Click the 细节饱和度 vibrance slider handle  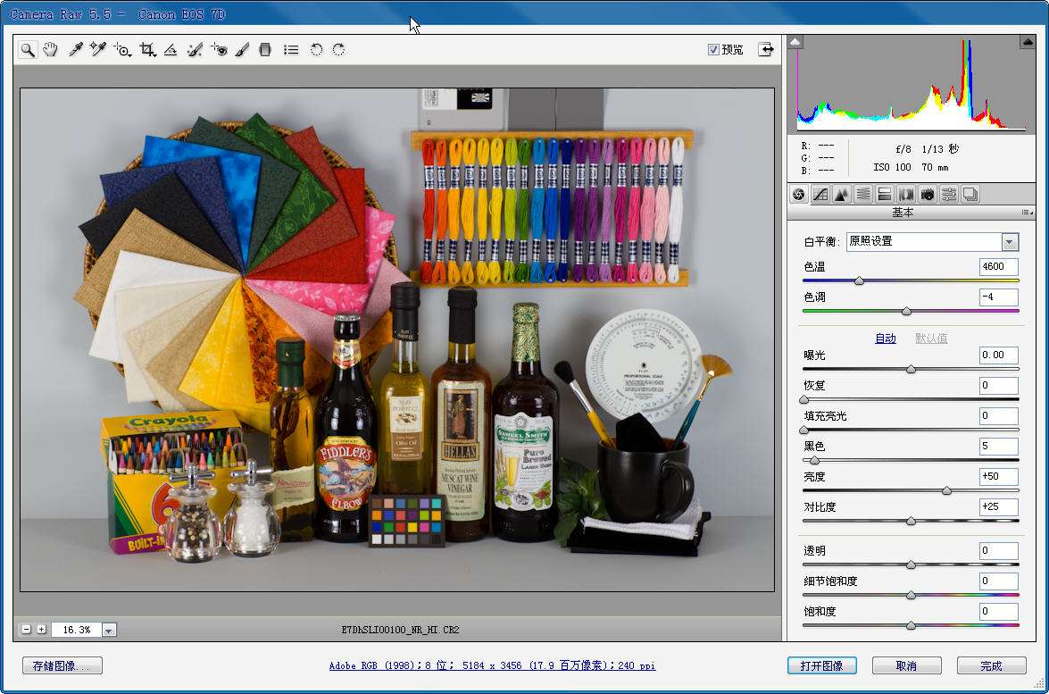tap(911, 595)
